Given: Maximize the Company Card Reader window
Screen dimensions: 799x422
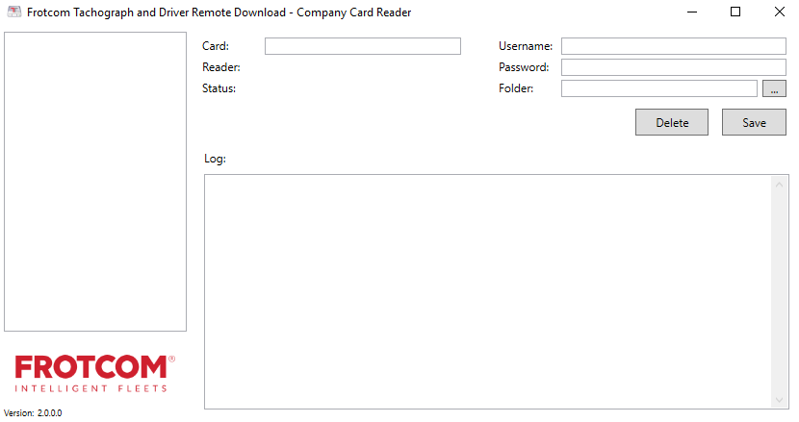Looking at the screenshot, I should coord(735,12).
